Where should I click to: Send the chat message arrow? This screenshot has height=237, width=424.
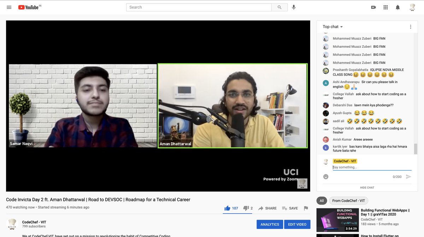(x=408, y=177)
